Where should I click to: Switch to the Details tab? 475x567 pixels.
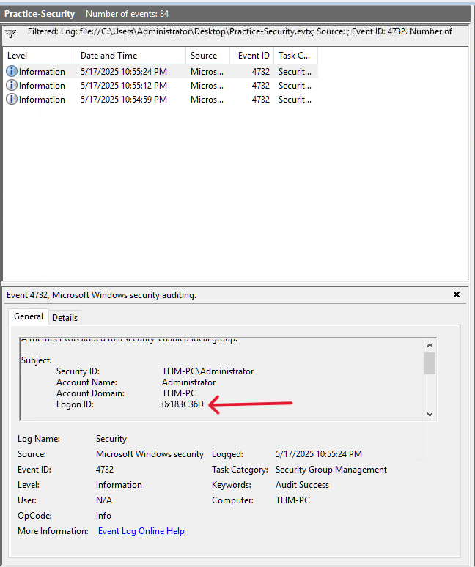point(65,317)
